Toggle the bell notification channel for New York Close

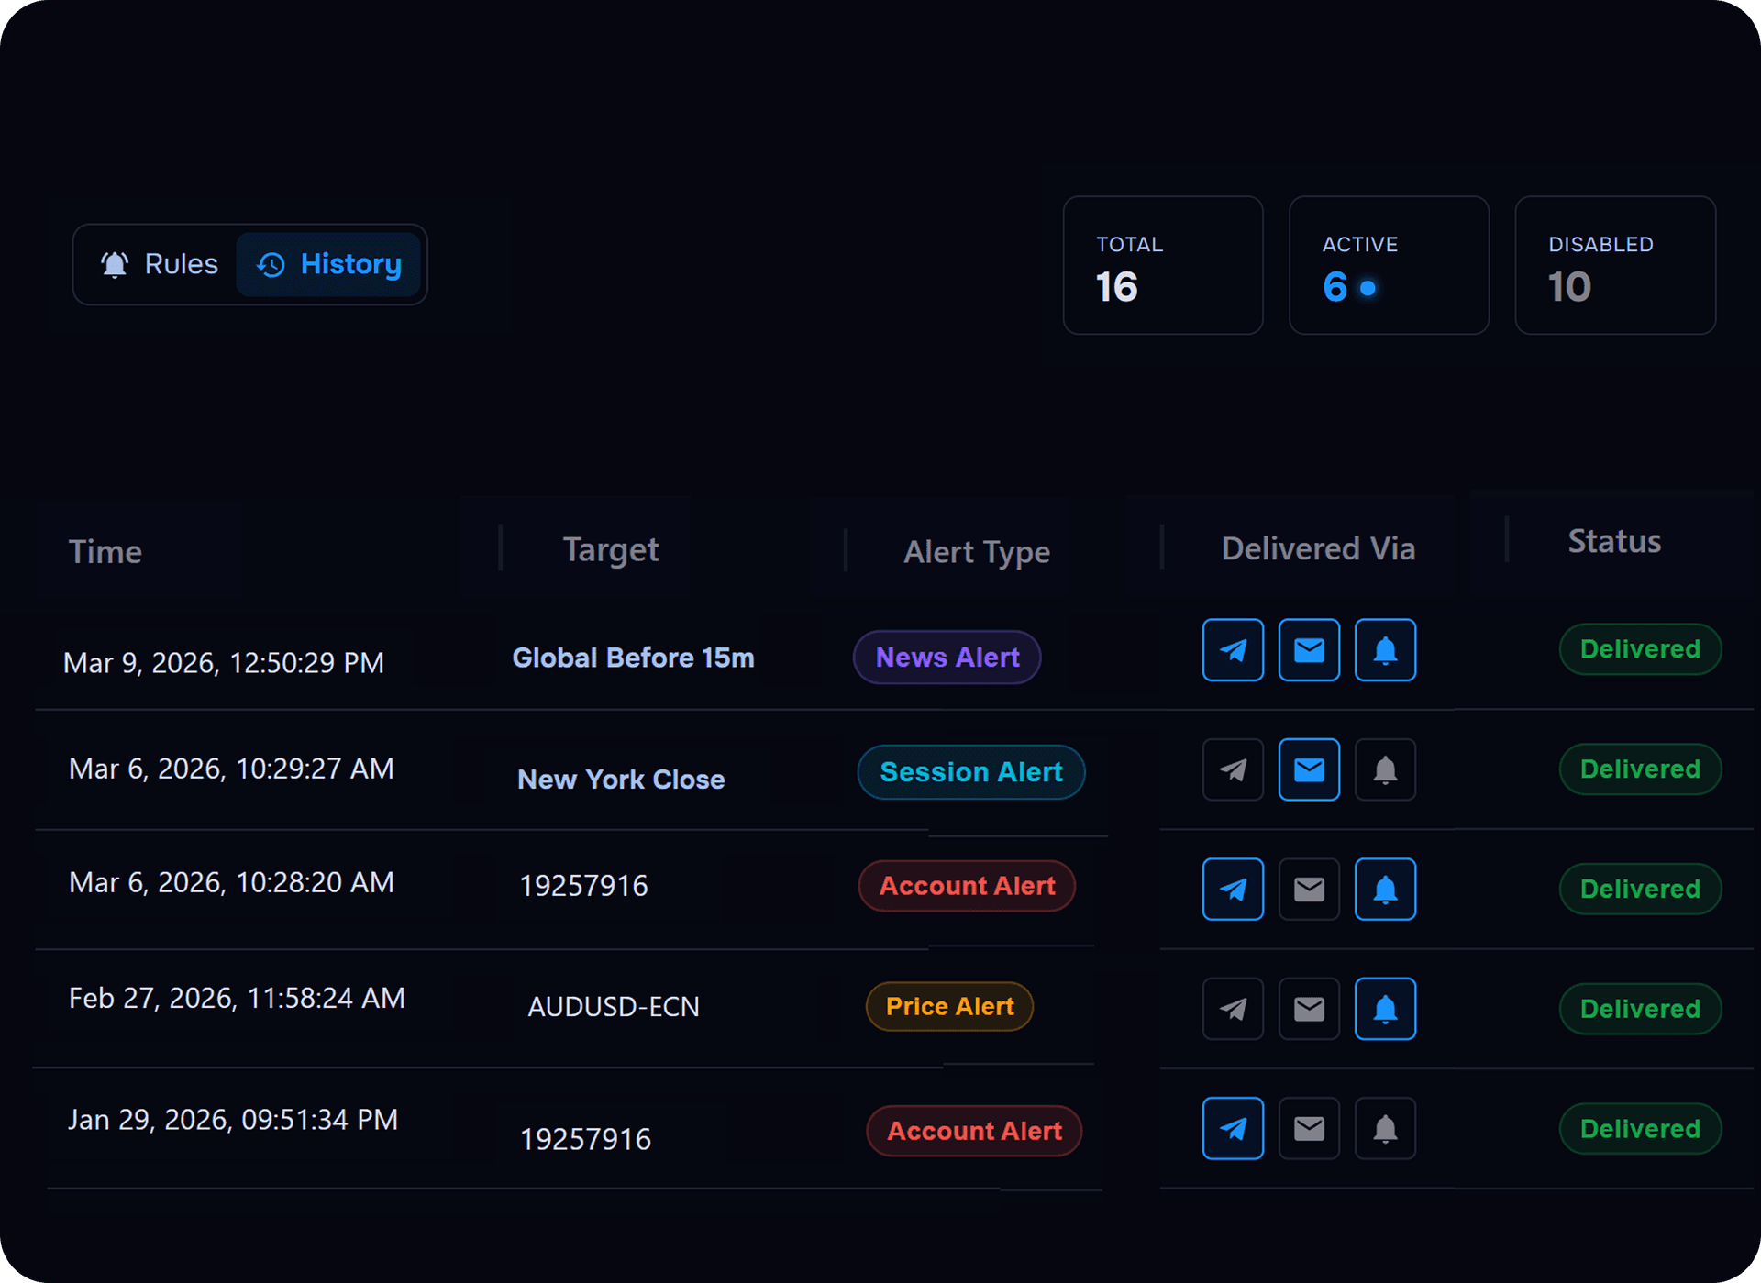(1386, 769)
